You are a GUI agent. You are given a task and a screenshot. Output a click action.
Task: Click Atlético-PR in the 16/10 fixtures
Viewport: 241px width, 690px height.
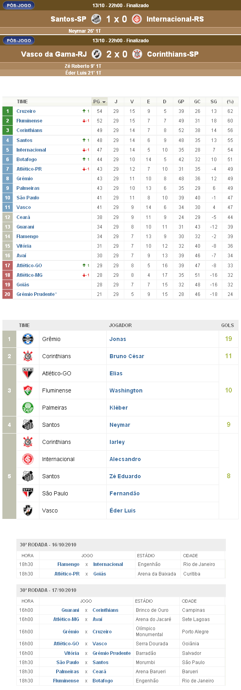[x=67, y=574]
